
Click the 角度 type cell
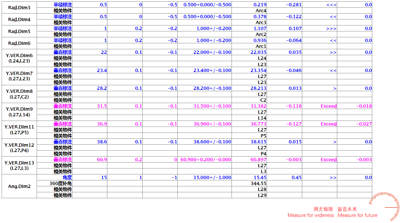tap(67, 177)
